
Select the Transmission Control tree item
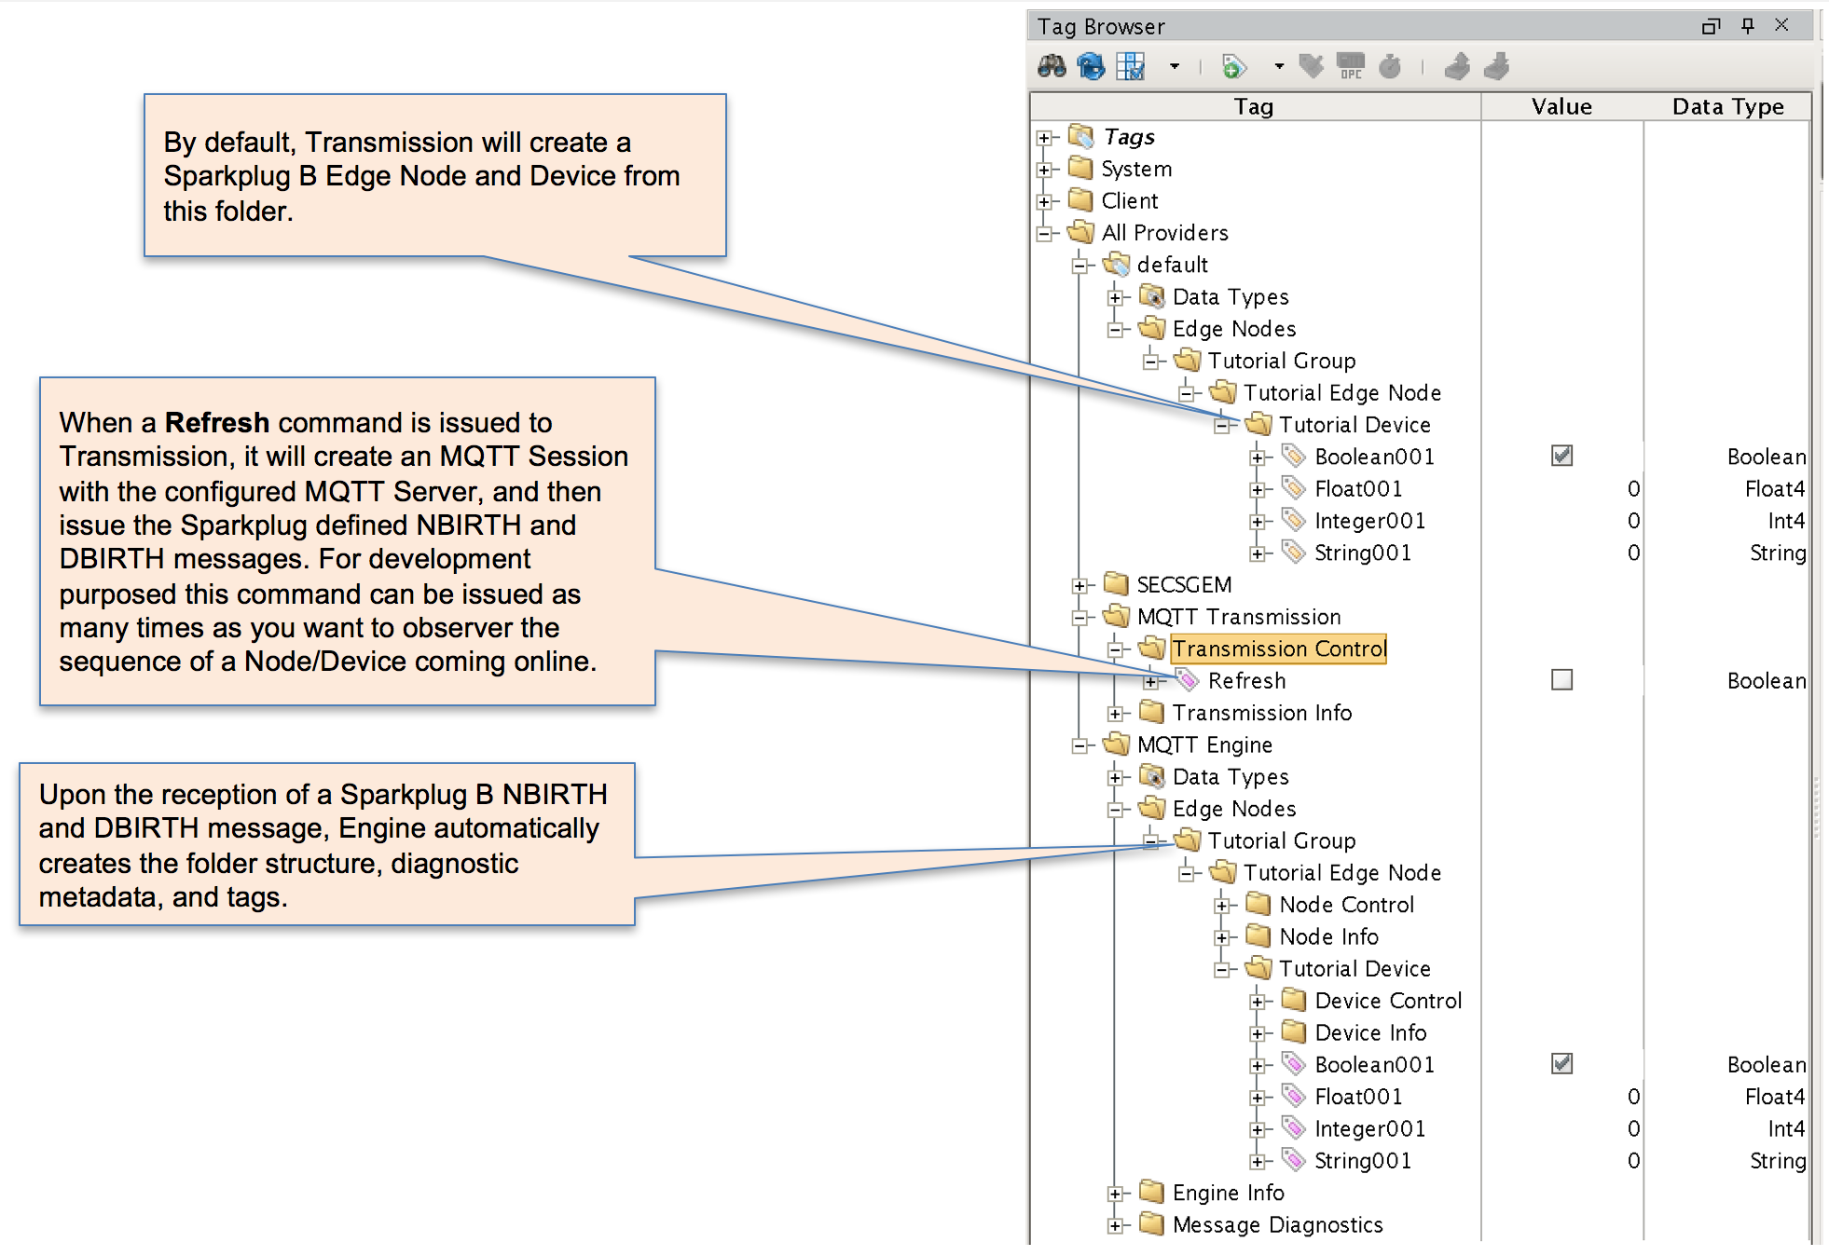[1279, 648]
